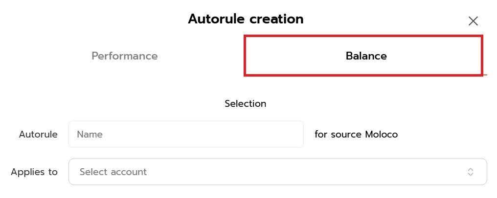Activate the highlighted Balance tab

[366, 56]
